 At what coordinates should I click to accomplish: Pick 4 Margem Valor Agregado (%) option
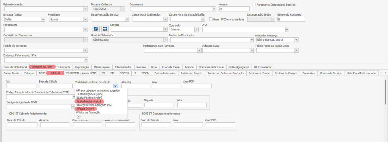click(x=102, y=105)
